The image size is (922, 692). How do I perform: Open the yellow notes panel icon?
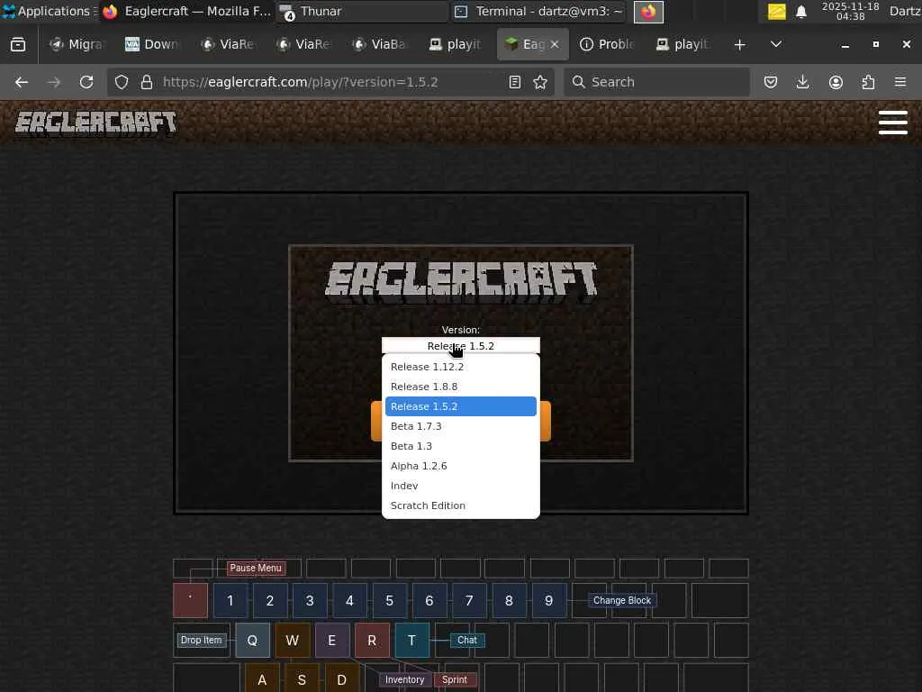click(776, 12)
